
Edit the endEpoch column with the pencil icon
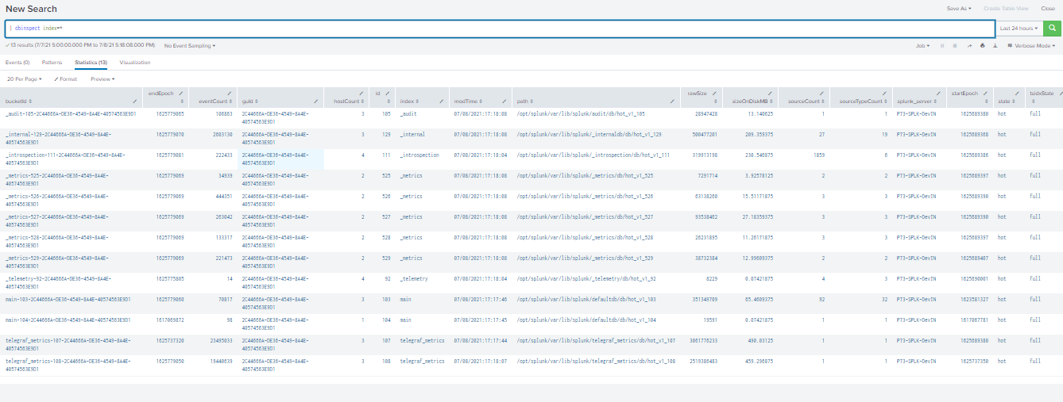183,94
